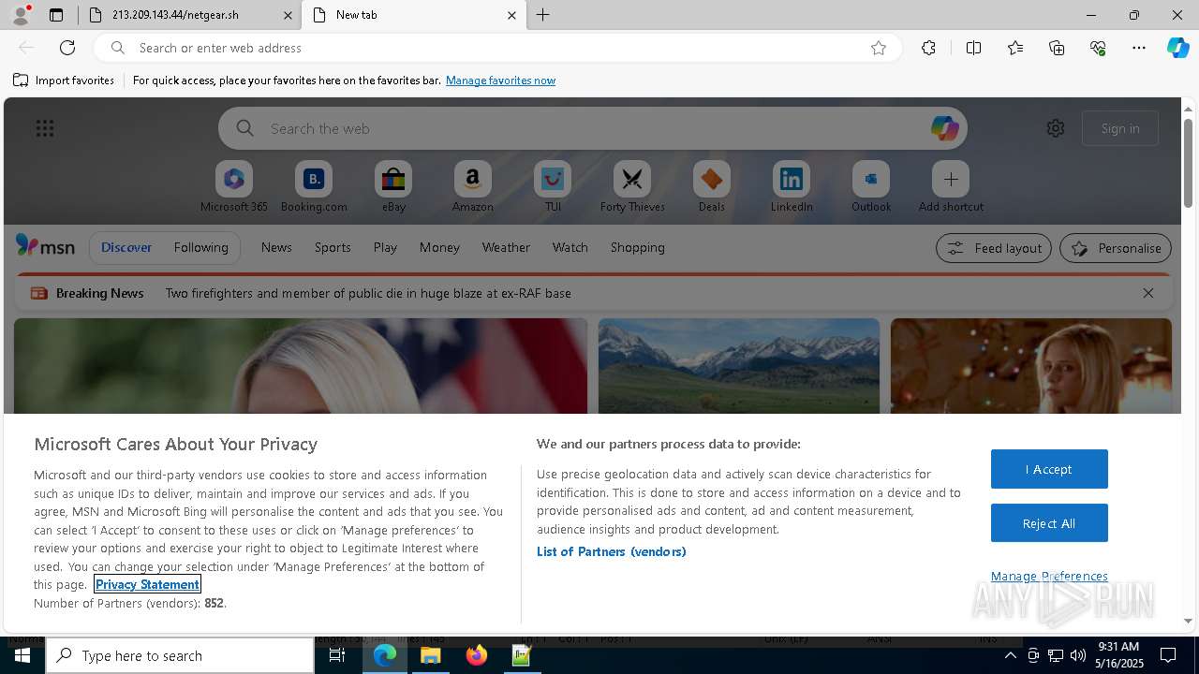
Task: Focus the address bar field
Action: click(496, 48)
